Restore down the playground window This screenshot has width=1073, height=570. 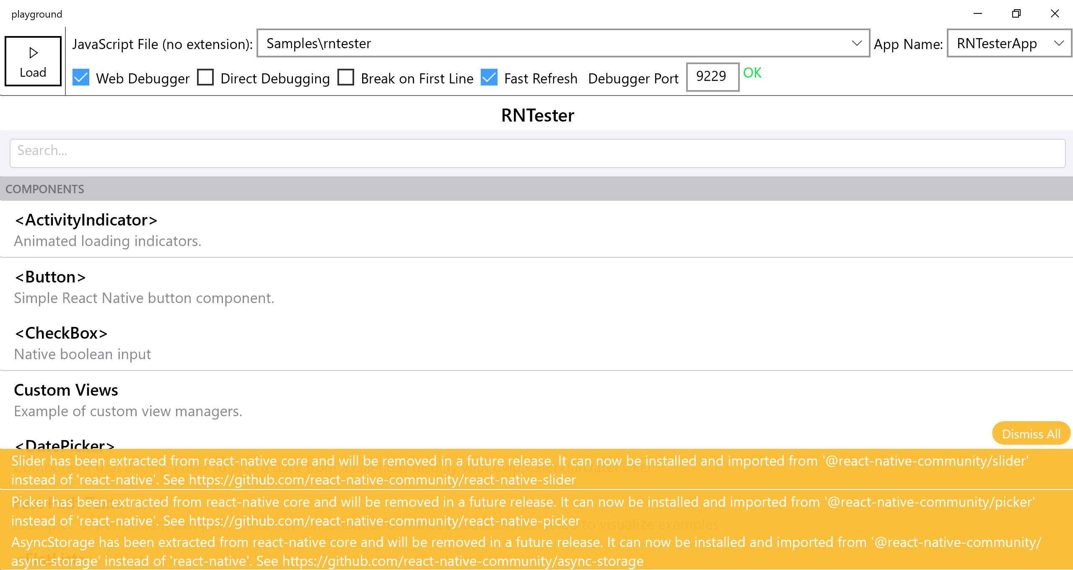click(x=1016, y=14)
